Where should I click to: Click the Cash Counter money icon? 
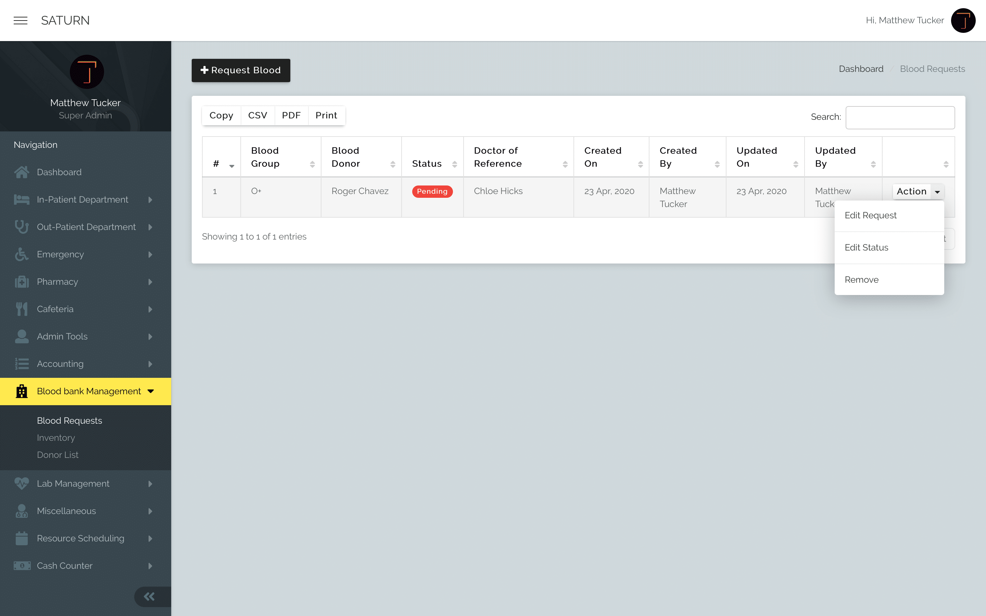tap(22, 565)
